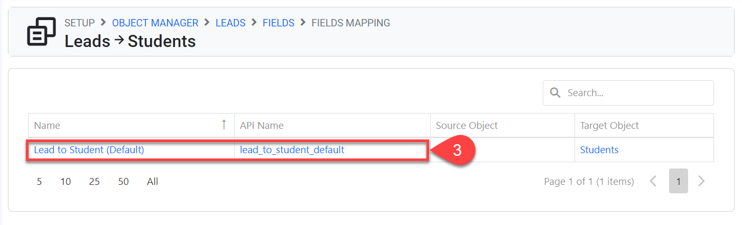Sort by the API Name column
Viewport: 742px width, 225px height.
pos(262,126)
